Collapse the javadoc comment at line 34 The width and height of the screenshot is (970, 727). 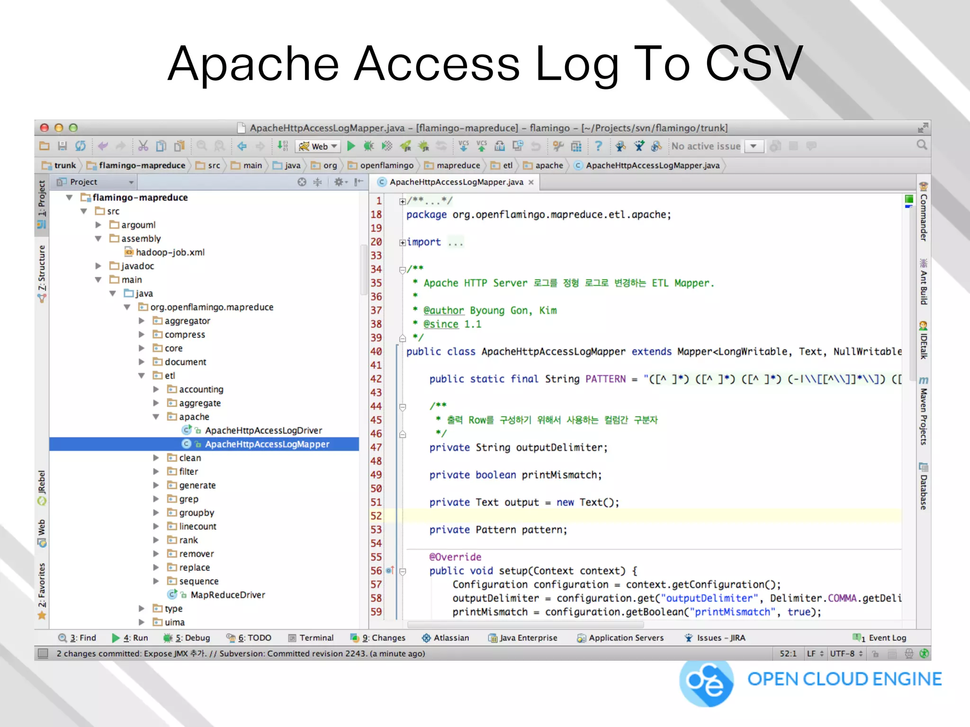[402, 270]
